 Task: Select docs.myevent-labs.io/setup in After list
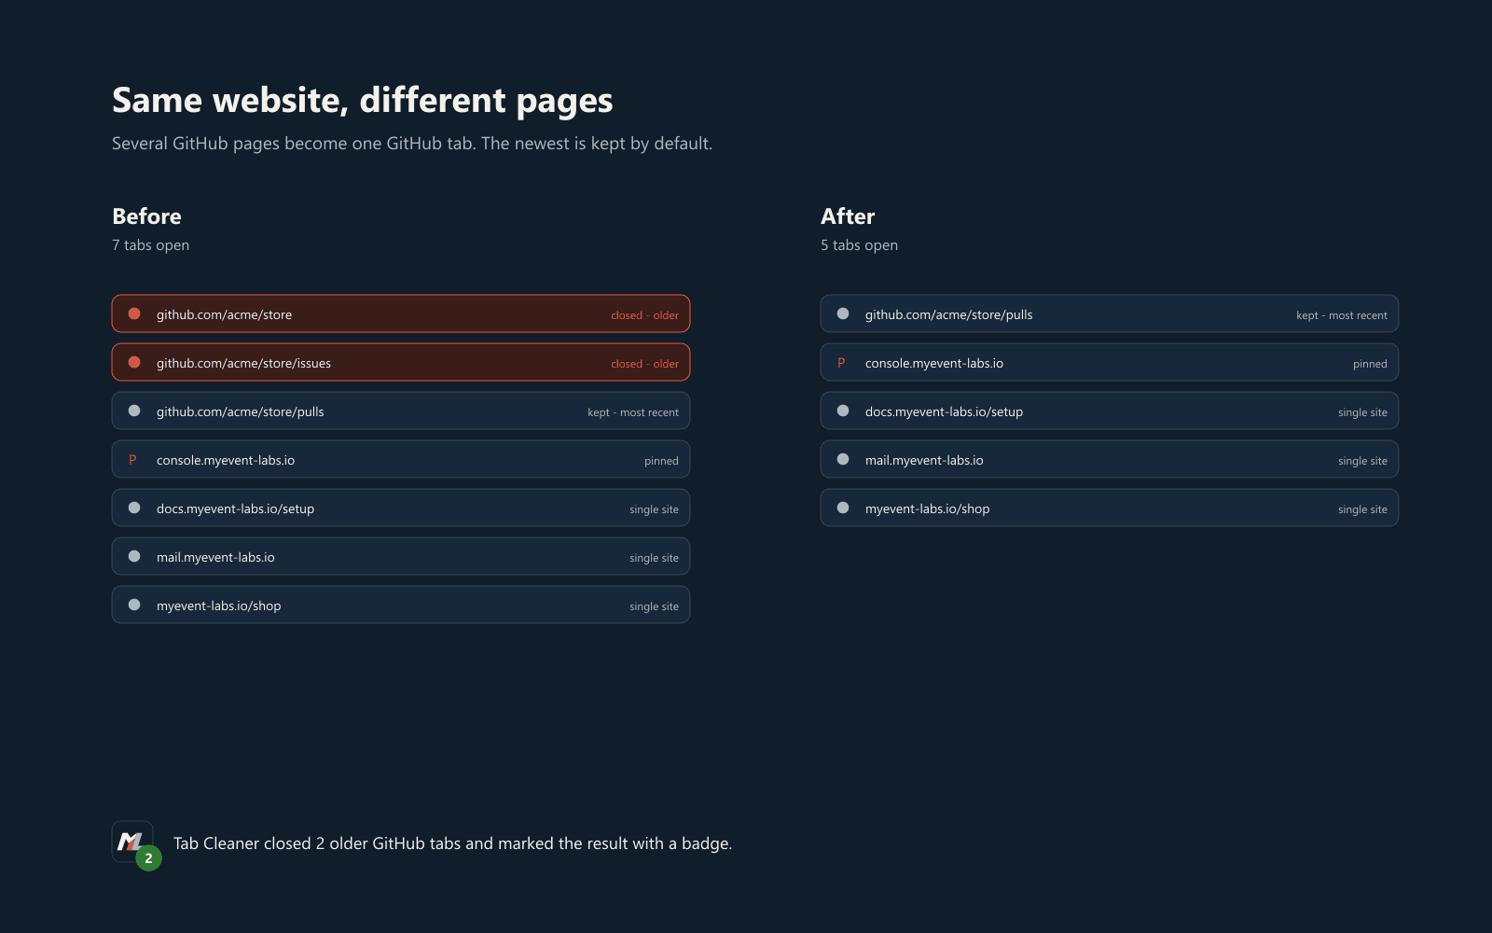click(x=944, y=411)
